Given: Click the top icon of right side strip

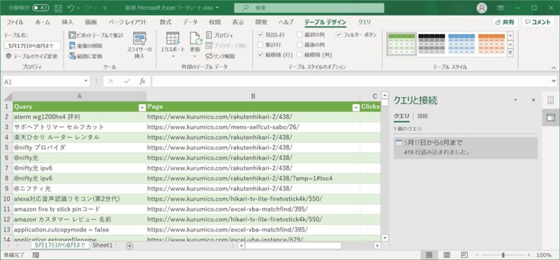Looking at the screenshot, I should 551,100.
